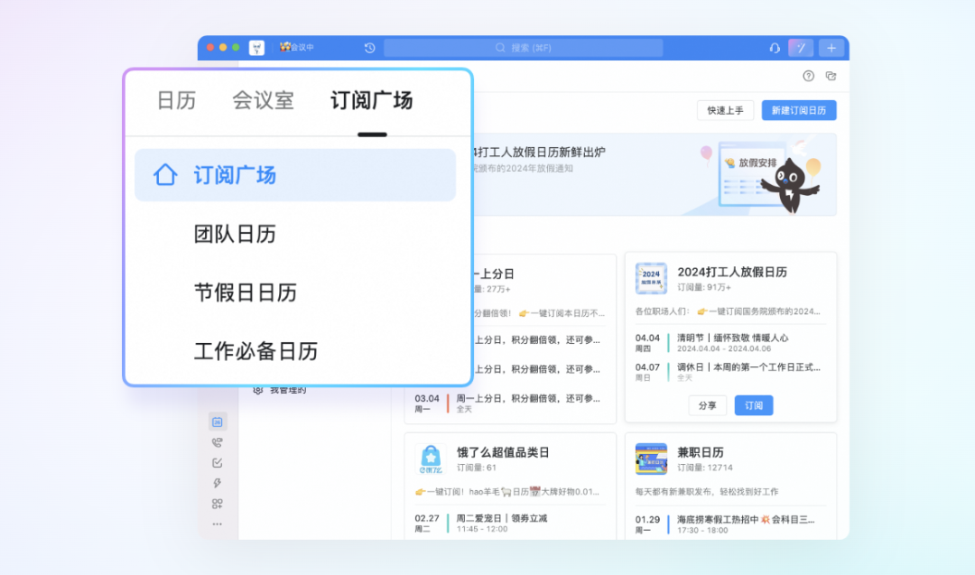This screenshot has width=975, height=575.
Task: Open the calendar icon in left sidebar
Action: coord(217,422)
